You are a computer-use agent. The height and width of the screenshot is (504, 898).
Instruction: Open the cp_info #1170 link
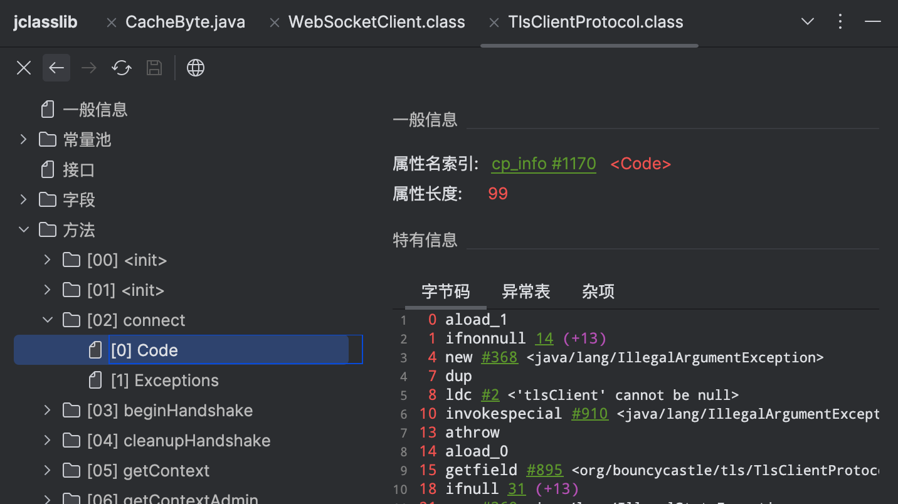coord(543,164)
